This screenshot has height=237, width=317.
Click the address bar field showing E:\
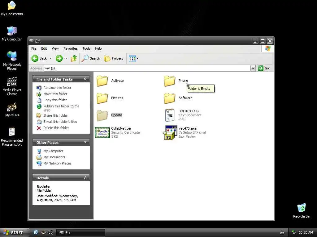click(147, 68)
